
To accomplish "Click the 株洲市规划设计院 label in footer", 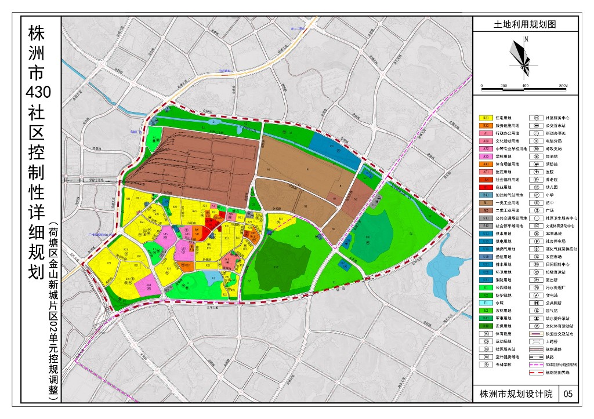I will [515, 394].
